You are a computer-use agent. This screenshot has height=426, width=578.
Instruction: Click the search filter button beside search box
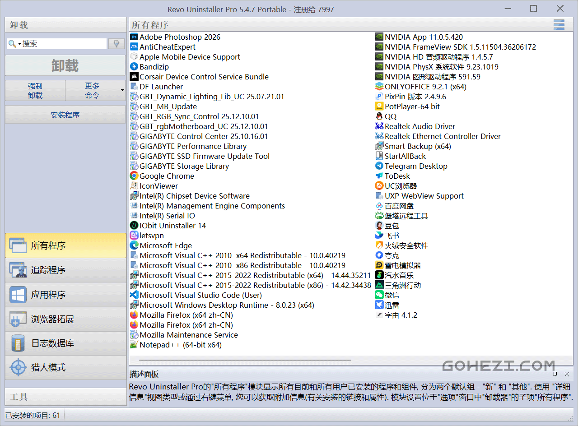(116, 44)
